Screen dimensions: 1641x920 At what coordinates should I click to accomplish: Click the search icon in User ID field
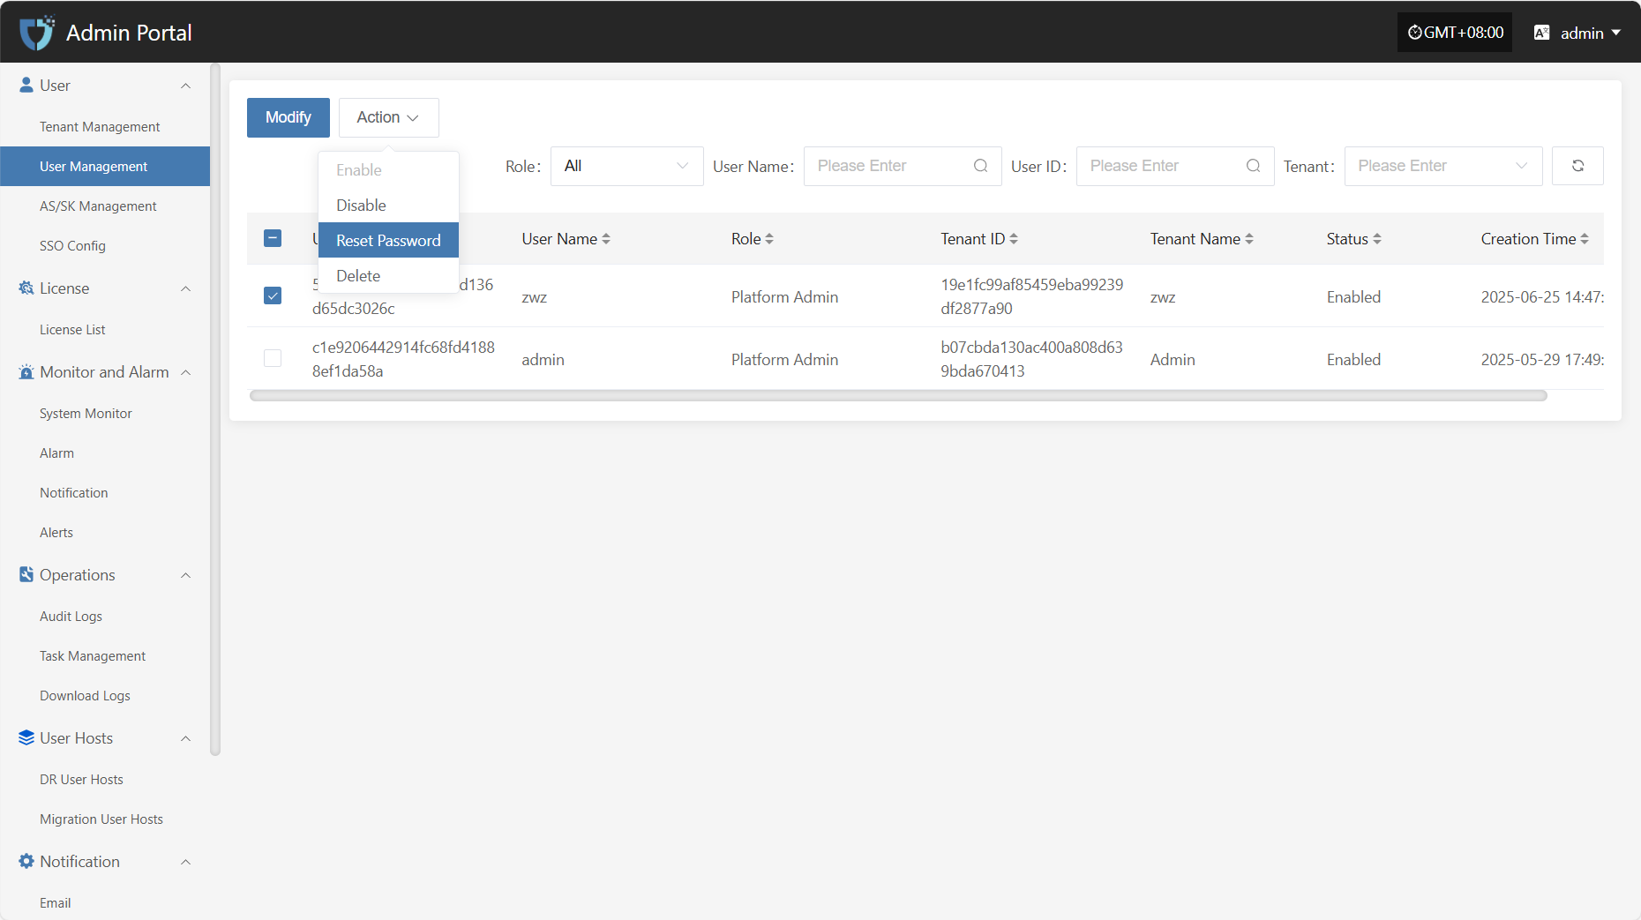tap(1253, 166)
